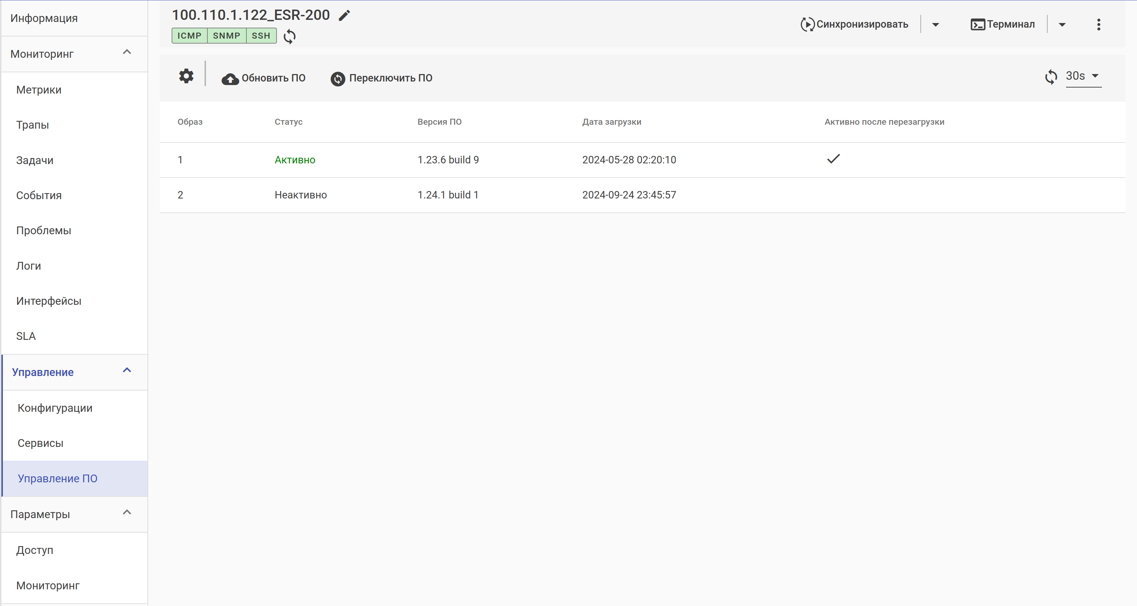Click the ICMP status badge
The height and width of the screenshot is (606, 1137).
pyautogui.click(x=189, y=36)
